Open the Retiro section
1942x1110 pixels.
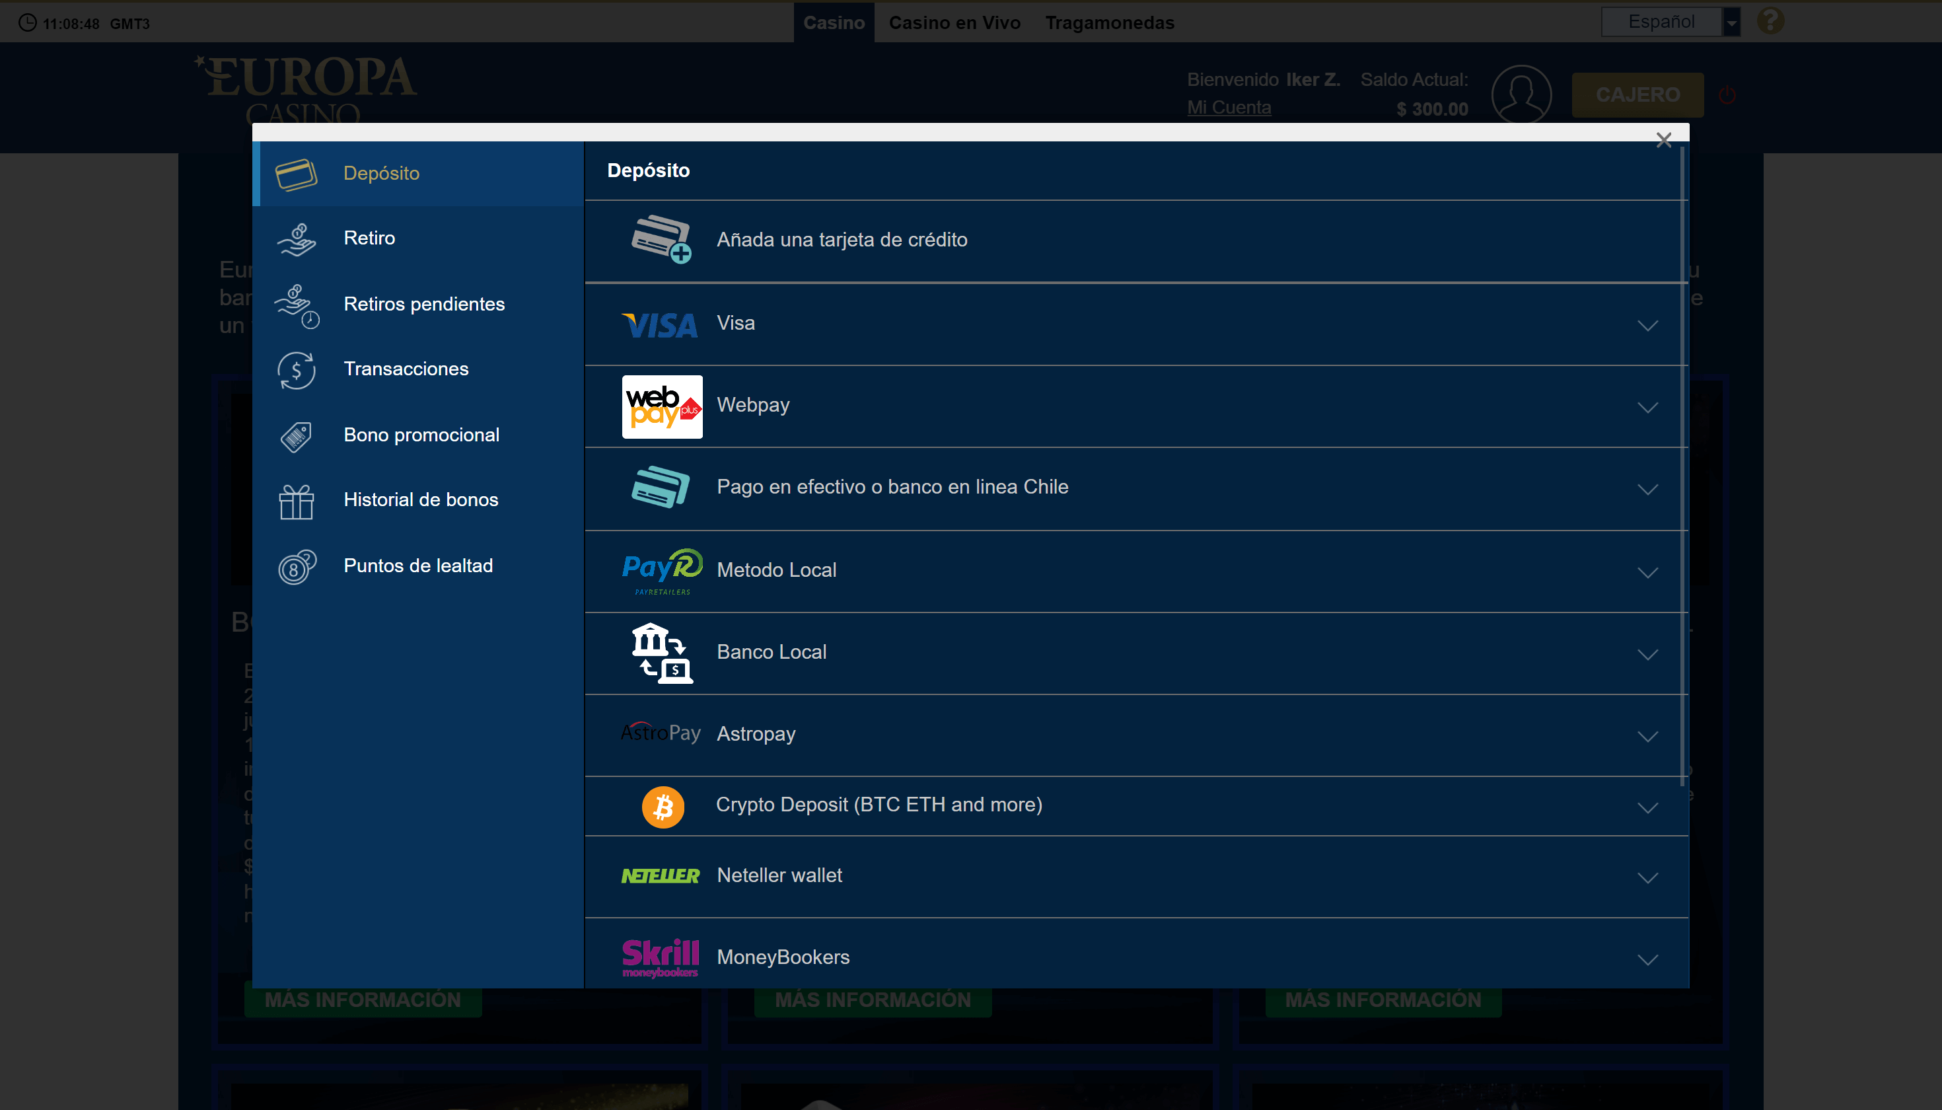point(417,239)
